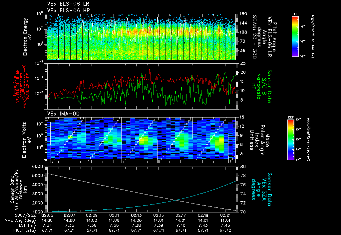The image size is (341, 235).
Task: Click the 'F10.7 (sfu)' row label
Action: pyautogui.click(x=24, y=230)
